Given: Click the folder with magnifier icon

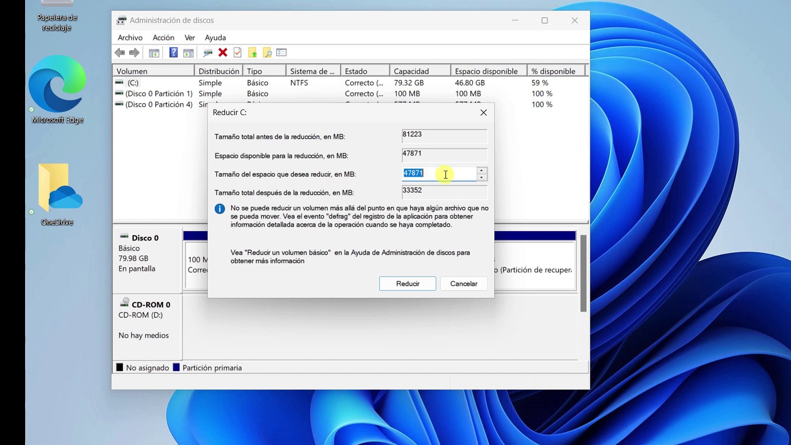Looking at the screenshot, I should [x=267, y=53].
